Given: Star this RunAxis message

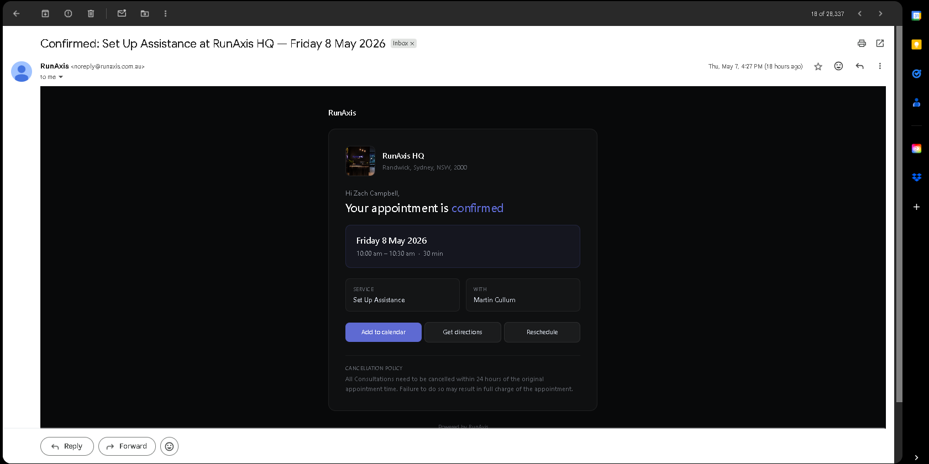Looking at the screenshot, I should pyautogui.click(x=818, y=66).
